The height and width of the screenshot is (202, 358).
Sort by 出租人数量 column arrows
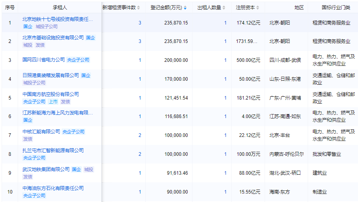[x=224, y=8]
